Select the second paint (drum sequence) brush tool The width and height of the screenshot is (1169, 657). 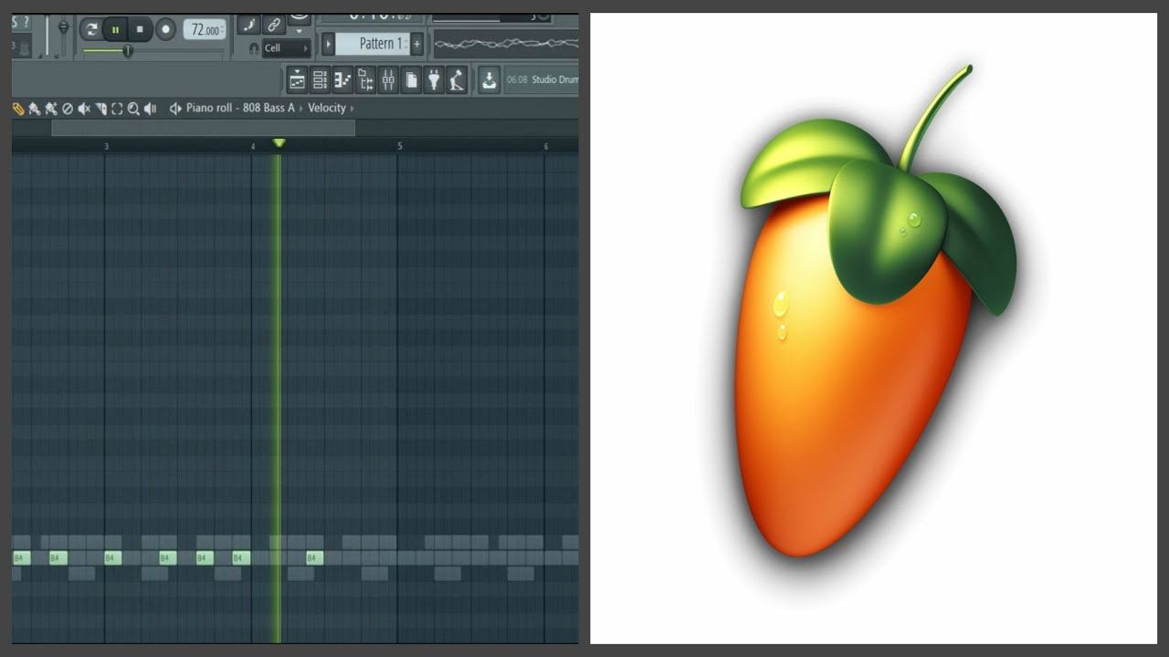coord(51,109)
